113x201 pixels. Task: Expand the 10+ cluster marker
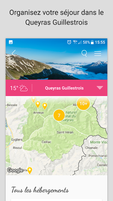[83, 104]
